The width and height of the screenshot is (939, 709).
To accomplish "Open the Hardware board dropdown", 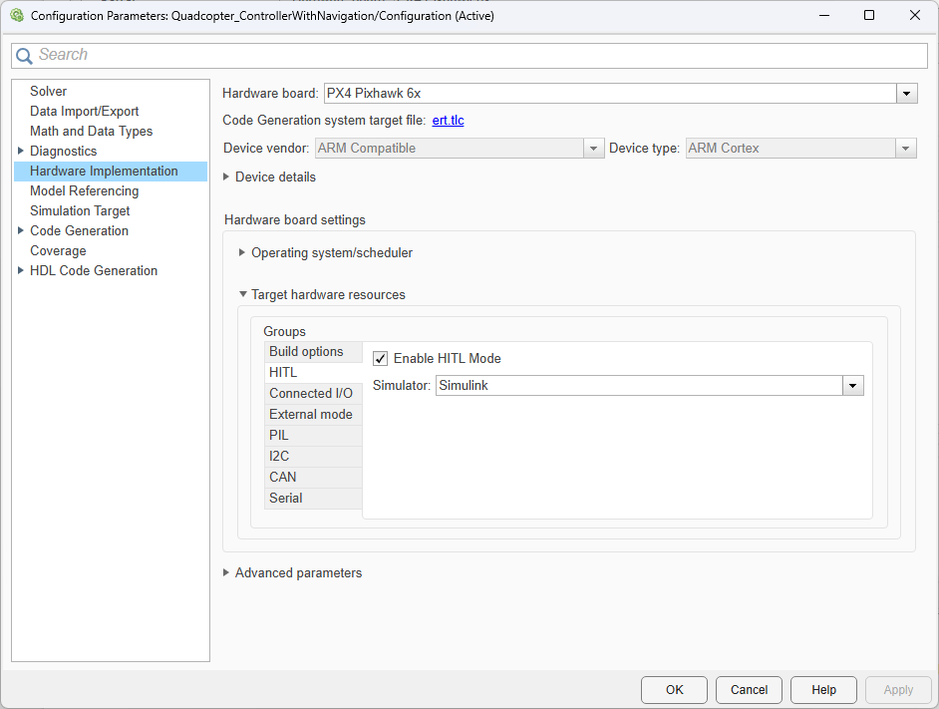I will [907, 94].
